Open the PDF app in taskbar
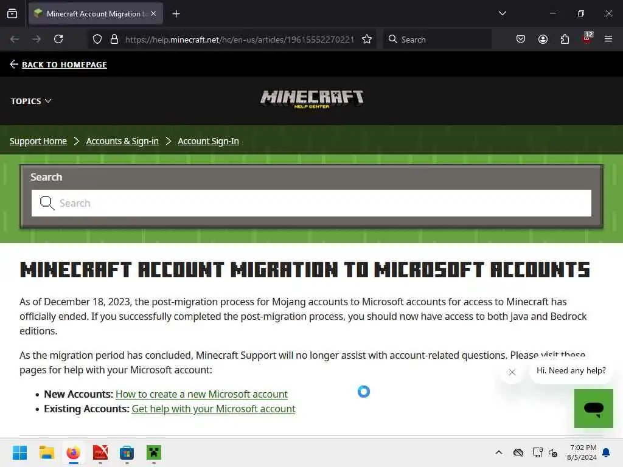Viewport: 623px width, 467px height. [100, 452]
